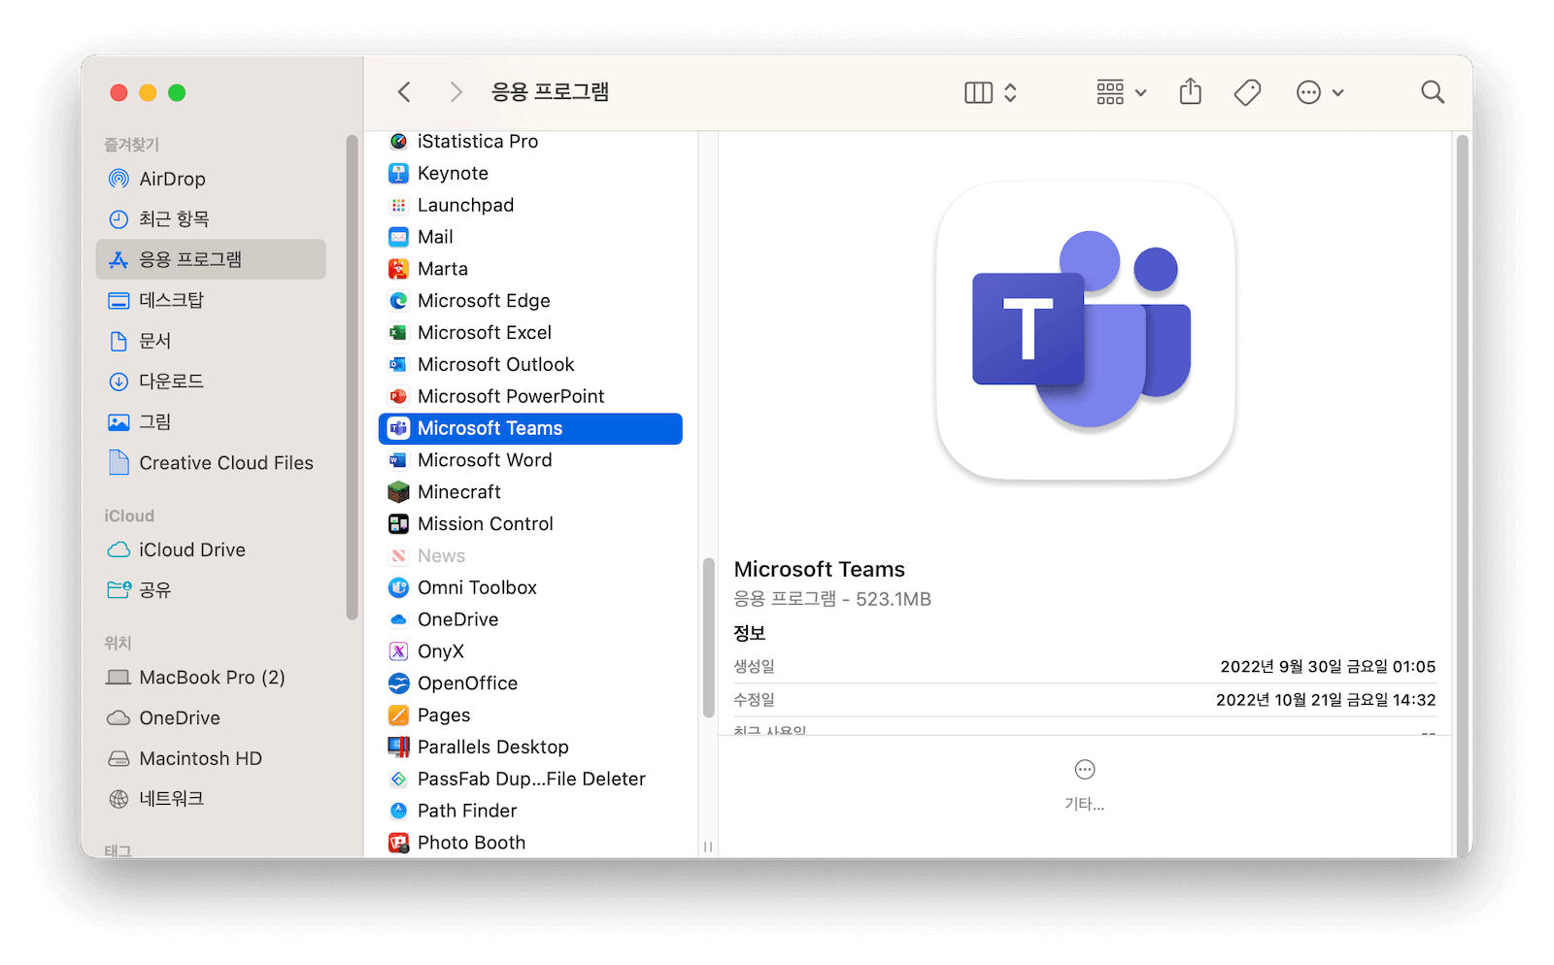
Task: Switch view using the column view icon
Action: (x=978, y=92)
